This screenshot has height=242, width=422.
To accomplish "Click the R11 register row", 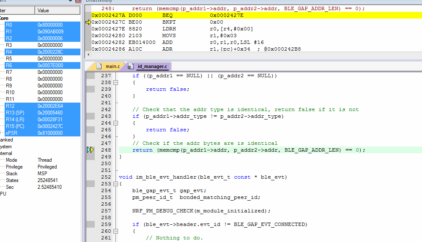I will [x=43, y=99].
